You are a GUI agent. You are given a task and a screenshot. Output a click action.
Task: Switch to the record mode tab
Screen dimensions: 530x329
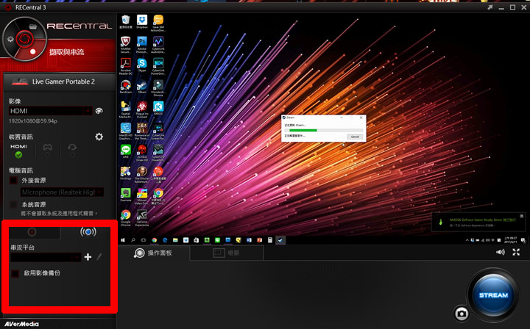(32, 232)
